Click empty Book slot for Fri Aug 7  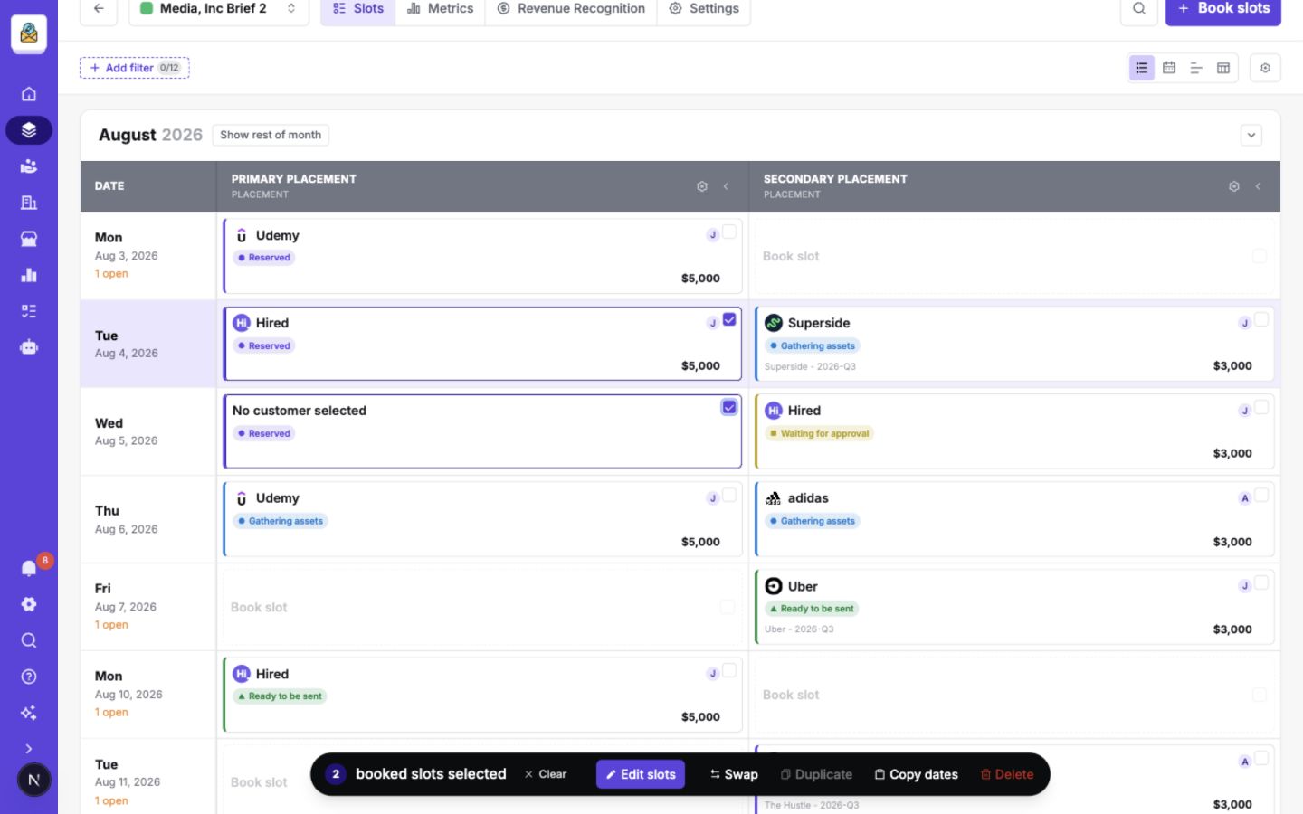[x=482, y=607]
